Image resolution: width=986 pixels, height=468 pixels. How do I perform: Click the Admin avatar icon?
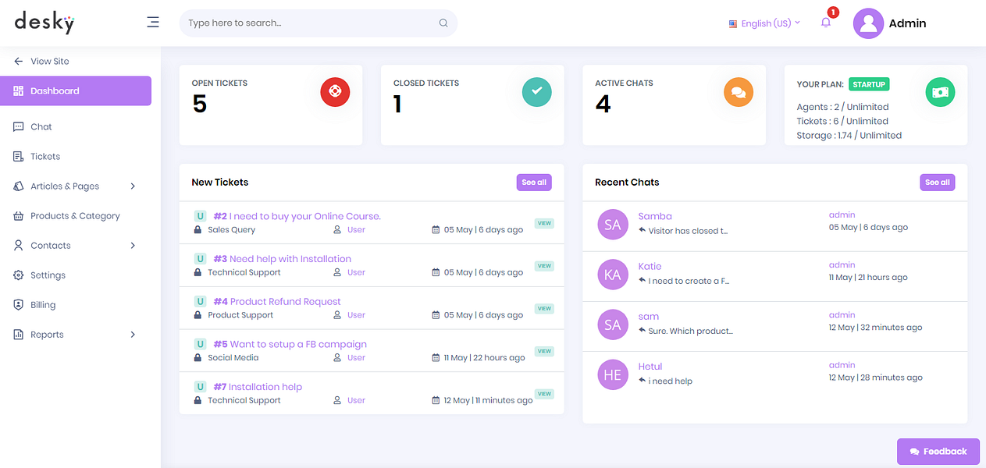[x=868, y=23]
